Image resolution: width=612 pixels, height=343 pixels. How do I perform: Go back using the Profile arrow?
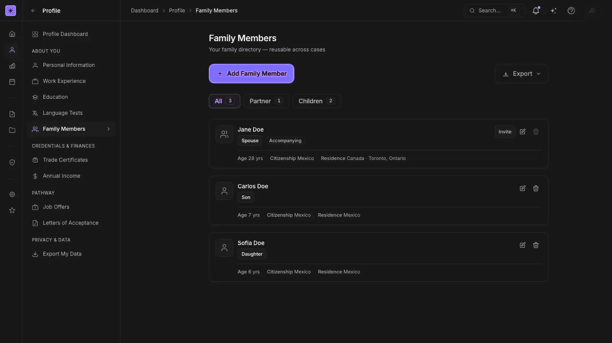click(x=33, y=11)
